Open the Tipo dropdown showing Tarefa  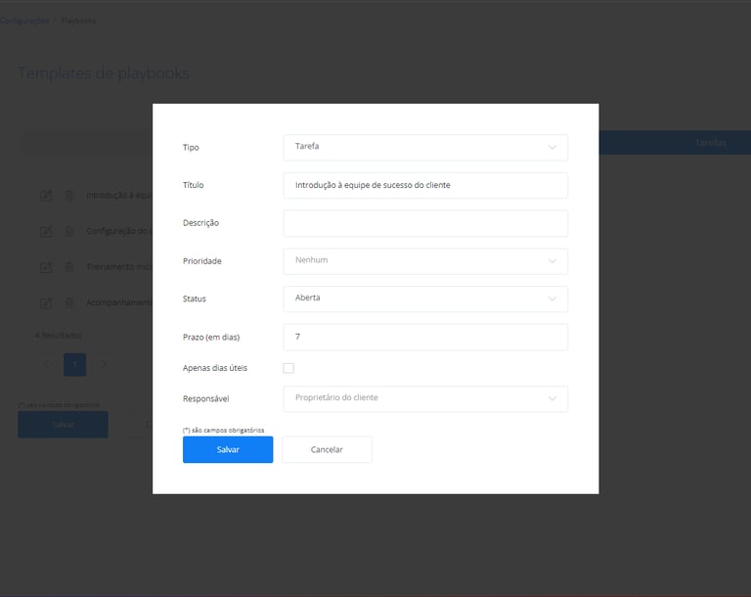tap(425, 147)
